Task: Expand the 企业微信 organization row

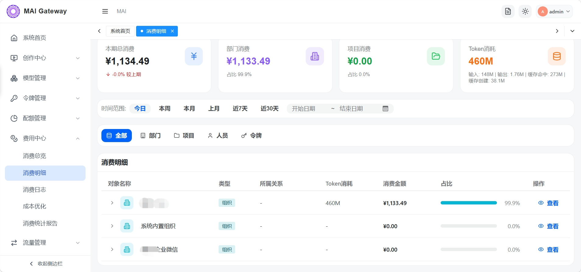Action: pyautogui.click(x=112, y=249)
